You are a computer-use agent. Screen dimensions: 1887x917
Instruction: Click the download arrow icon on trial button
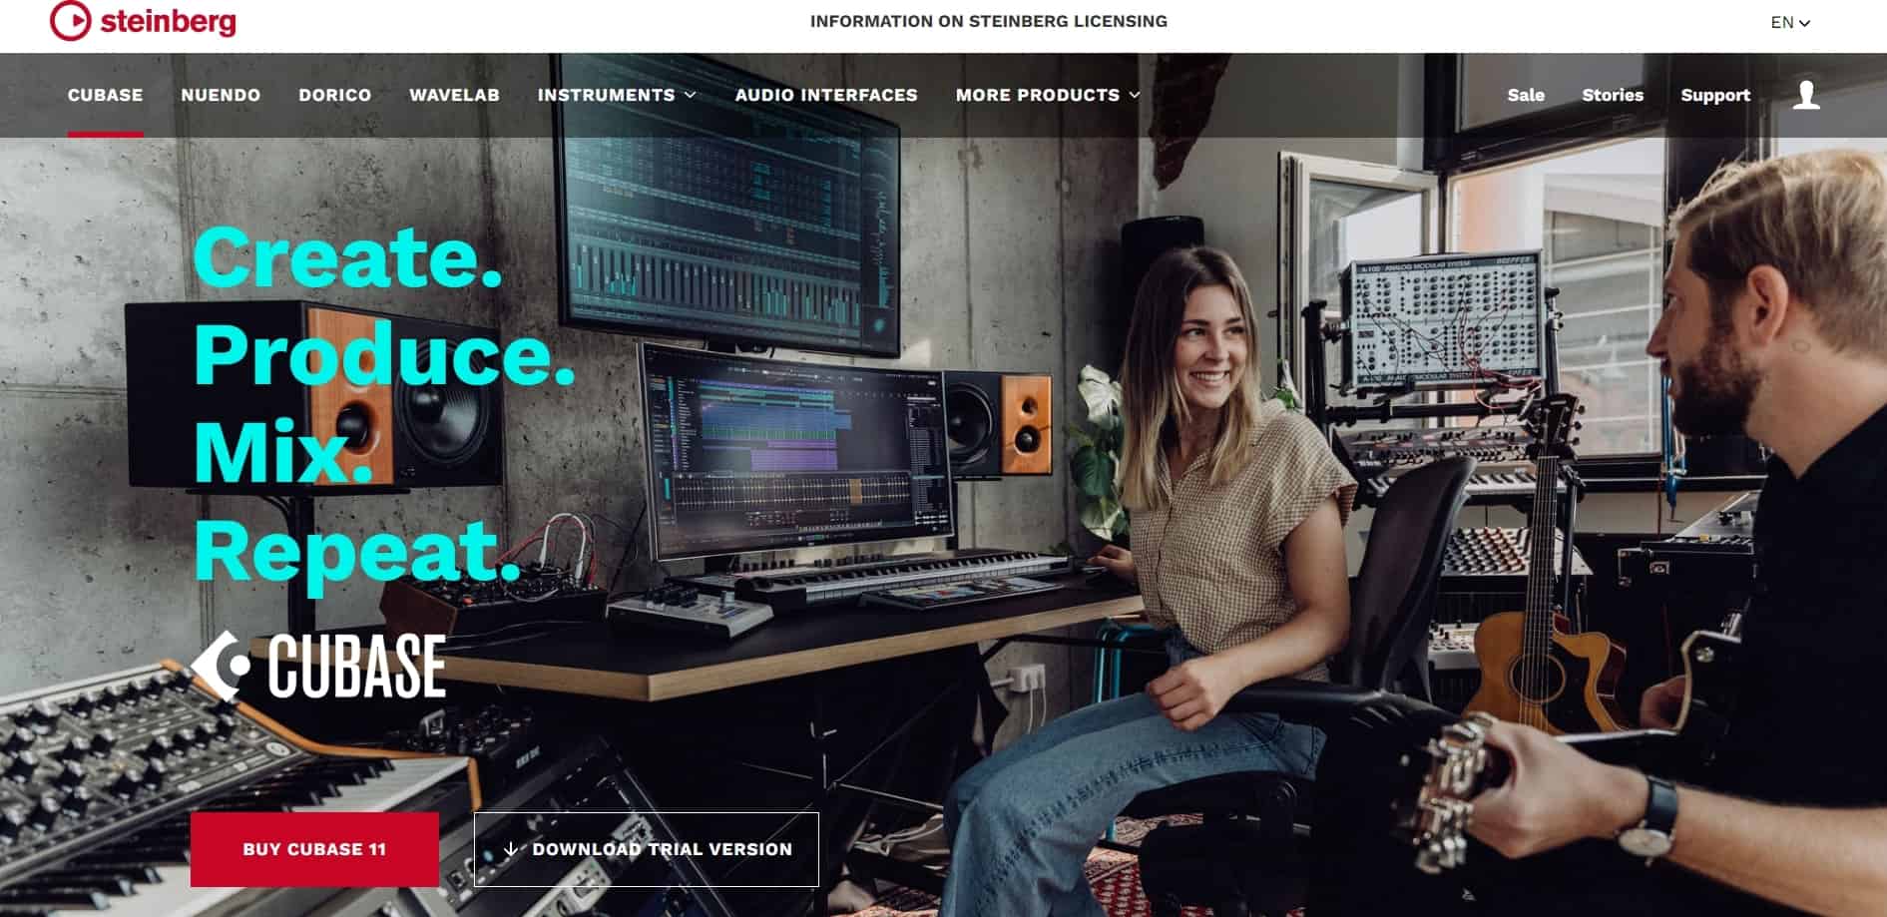coord(511,849)
